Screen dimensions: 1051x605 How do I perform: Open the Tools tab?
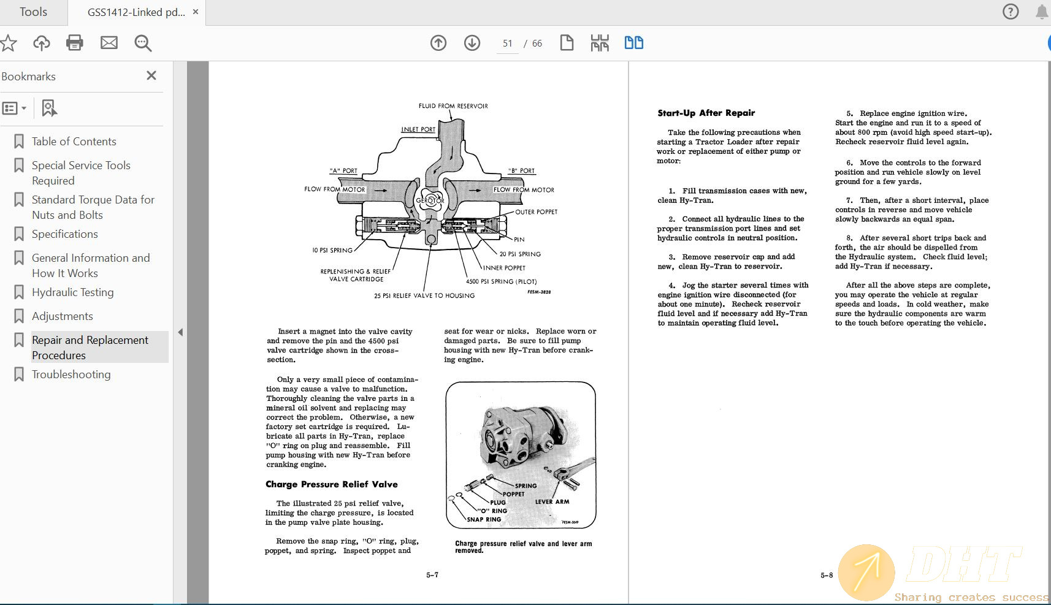tap(33, 12)
